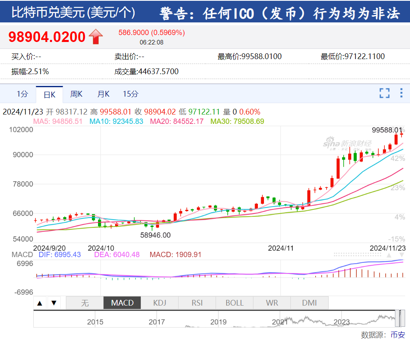Viewport: 410px width, 339px height.
Task: Switch to the 1分 chart tab
Action: [x=22, y=94]
